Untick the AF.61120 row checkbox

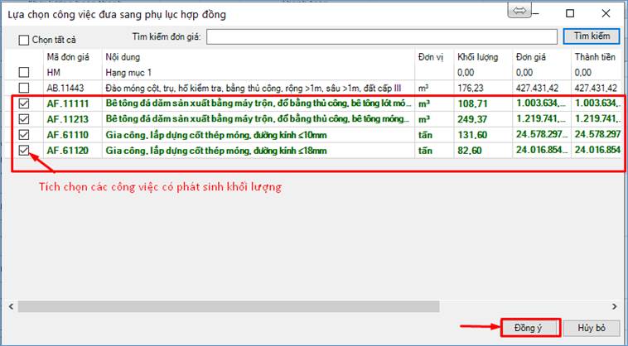pos(24,151)
